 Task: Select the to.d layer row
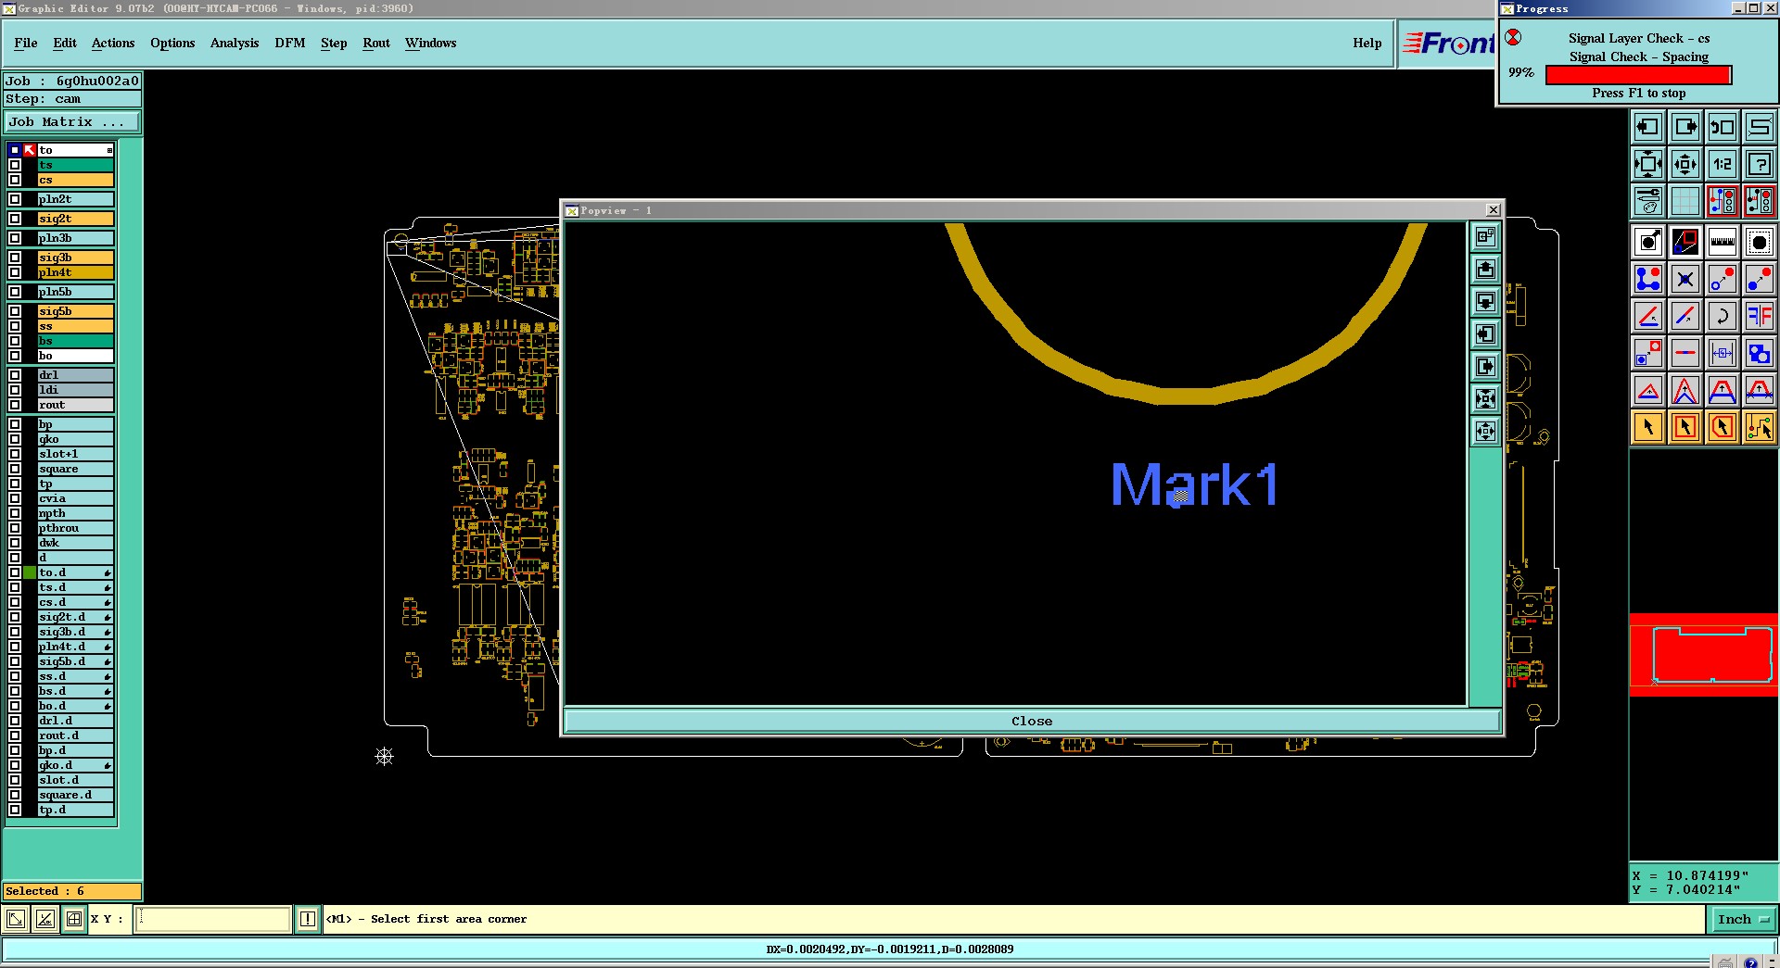click(x=75, y=572)
